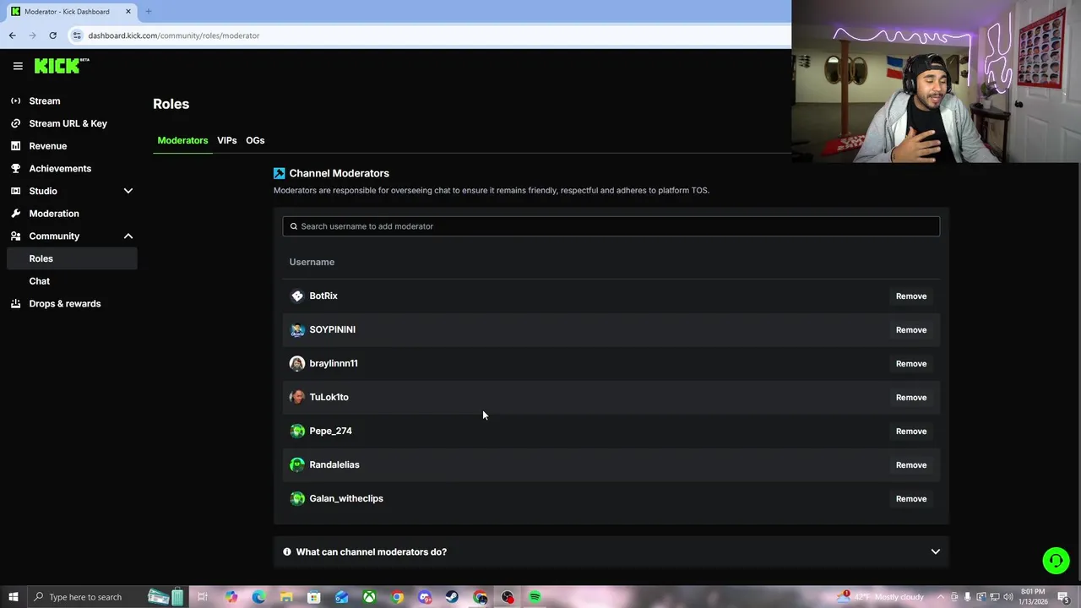Open Spotify from the taskbar
1081x608 pixels.
[x=535, y=597]
